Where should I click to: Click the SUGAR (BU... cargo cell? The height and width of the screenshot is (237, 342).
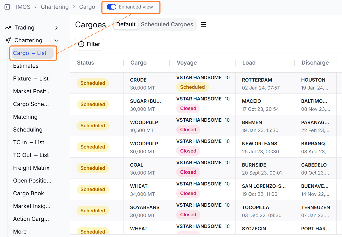[147, 104]
